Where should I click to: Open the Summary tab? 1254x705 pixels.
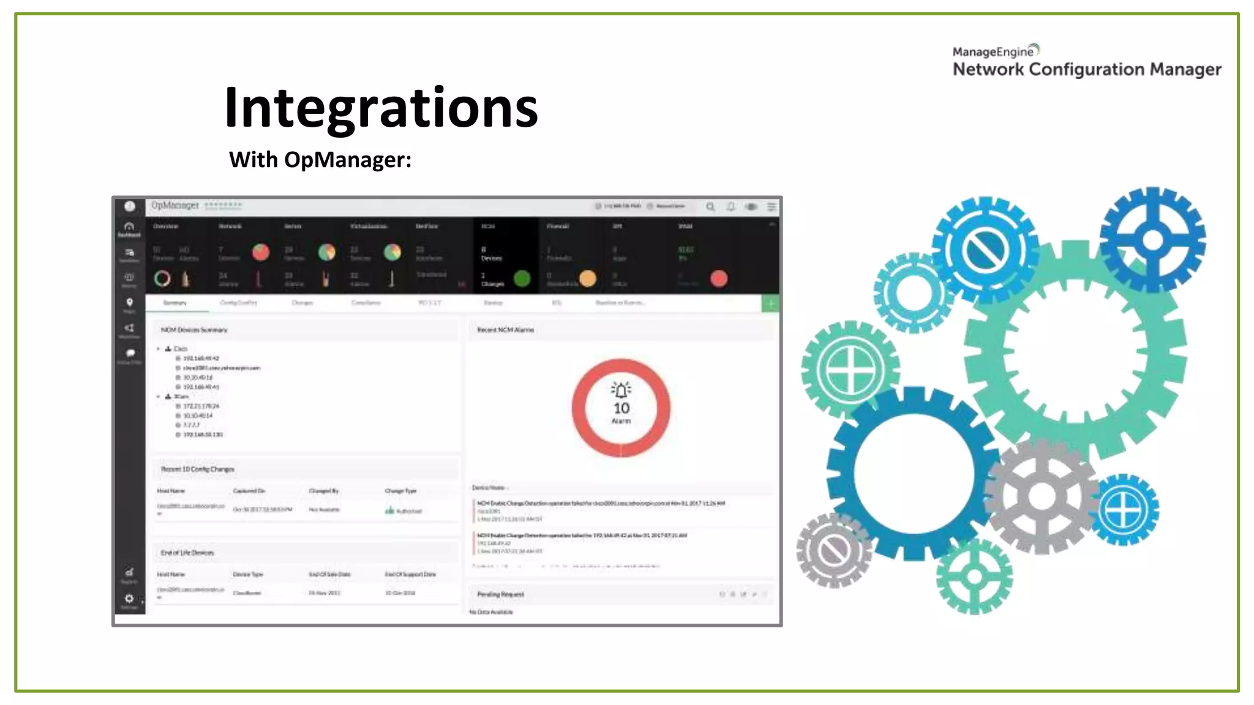pyautogui.click(x=175, y=303)
